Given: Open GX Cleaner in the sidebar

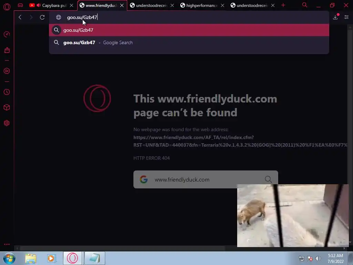Looking at the screenshot, I should point(7,50).
